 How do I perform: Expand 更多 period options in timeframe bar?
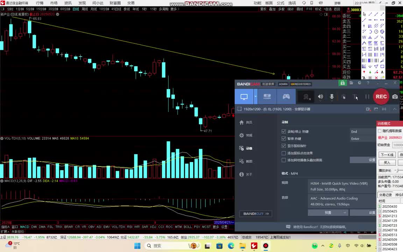coord(175,9)
